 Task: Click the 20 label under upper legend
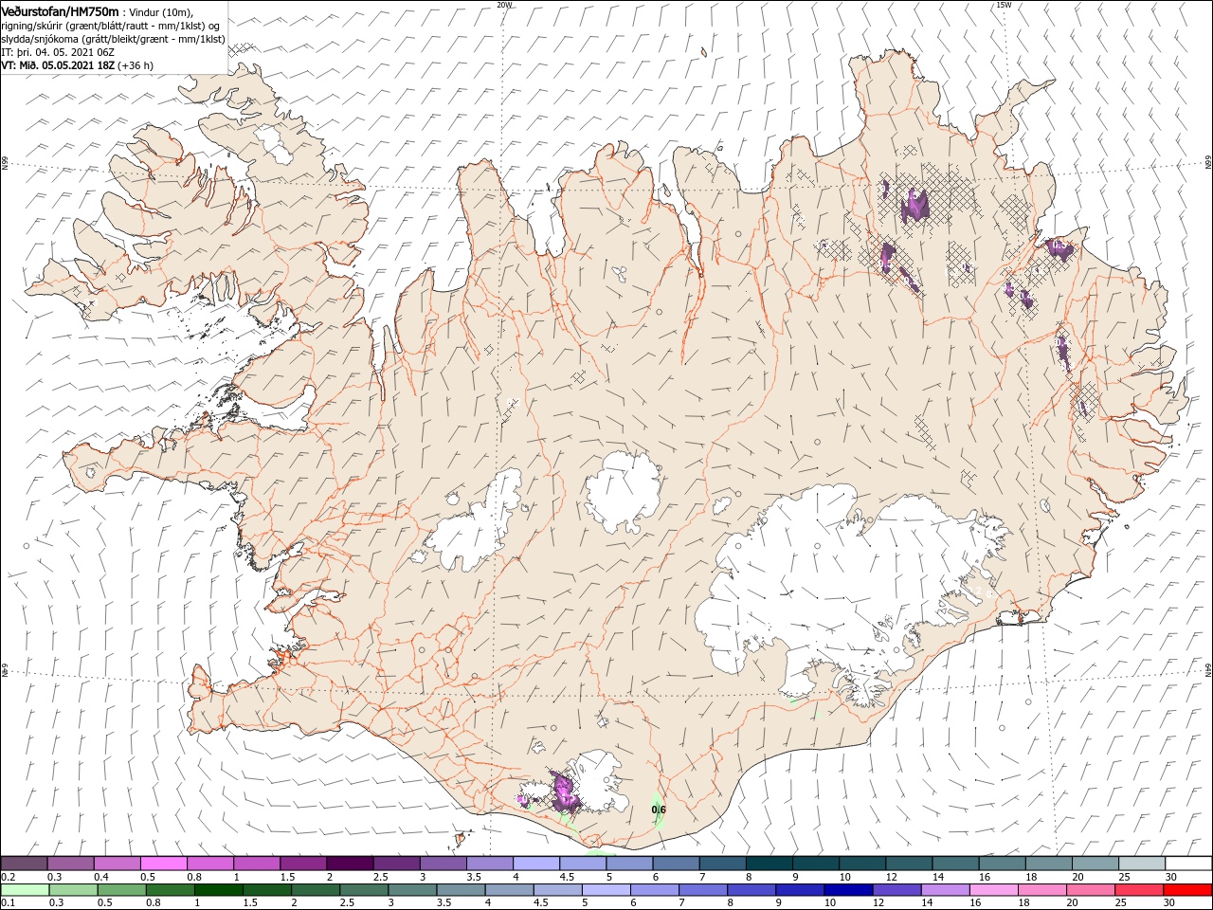tap(1077, 877)
